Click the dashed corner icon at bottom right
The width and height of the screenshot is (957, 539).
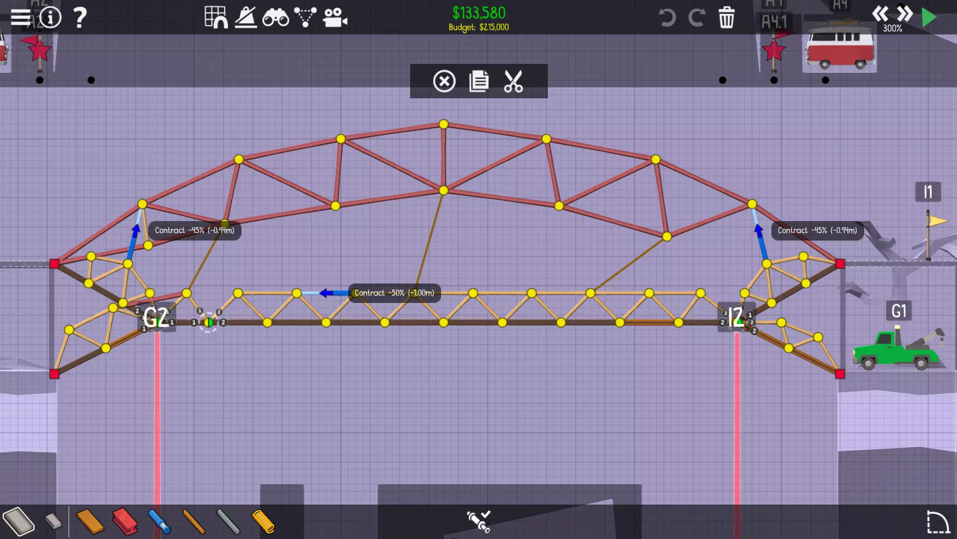coord(938,522)
